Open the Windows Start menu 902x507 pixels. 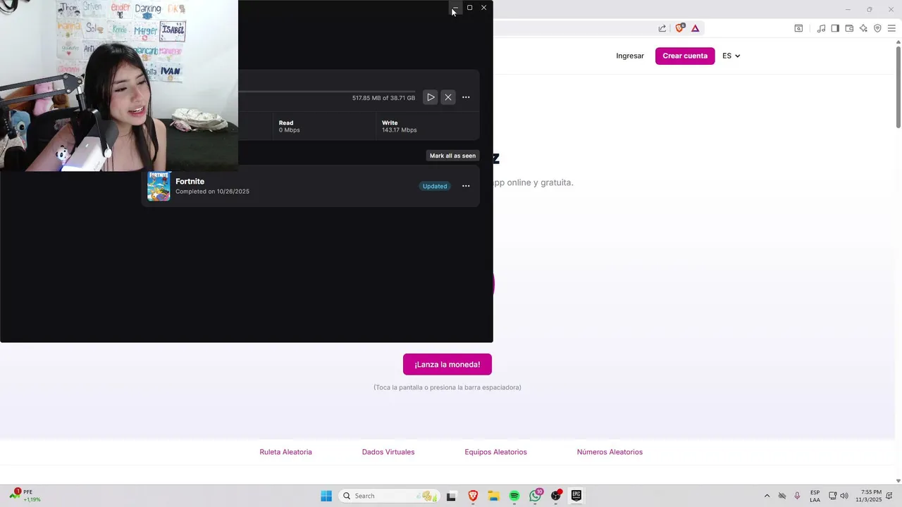click(x=326, y=496)
